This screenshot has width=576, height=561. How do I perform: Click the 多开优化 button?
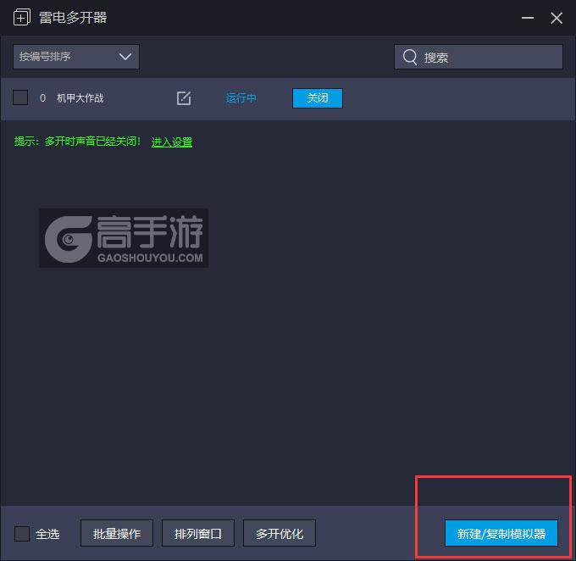tap(280, 533)
